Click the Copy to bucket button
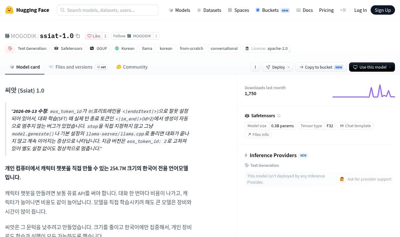The height and width of the screenshot is (237, 400). coord(321,67)
